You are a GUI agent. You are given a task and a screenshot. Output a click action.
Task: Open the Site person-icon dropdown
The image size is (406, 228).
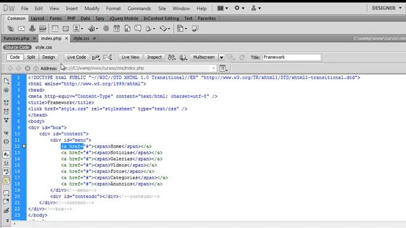click(x=256, y=8)
